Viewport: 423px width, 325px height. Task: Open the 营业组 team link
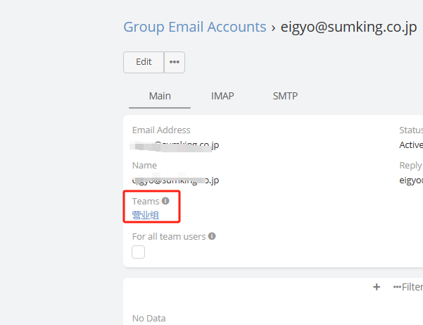pos(146,214)
